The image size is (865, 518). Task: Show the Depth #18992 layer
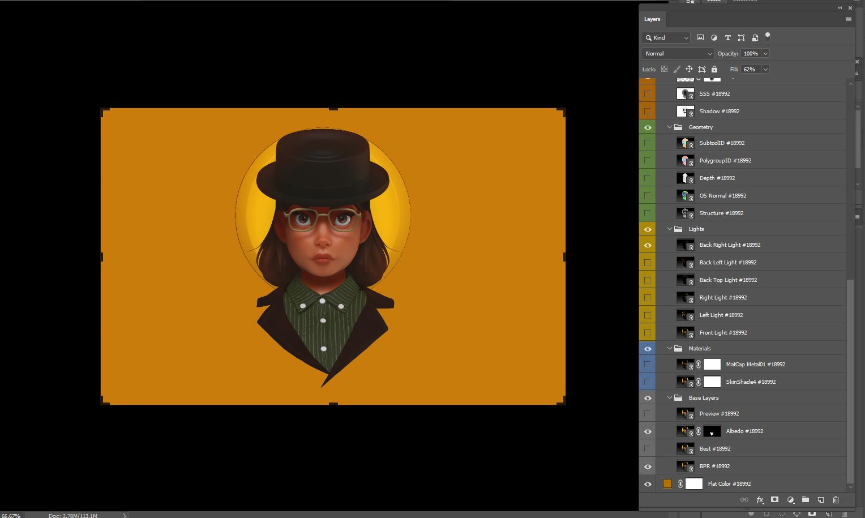648,178
